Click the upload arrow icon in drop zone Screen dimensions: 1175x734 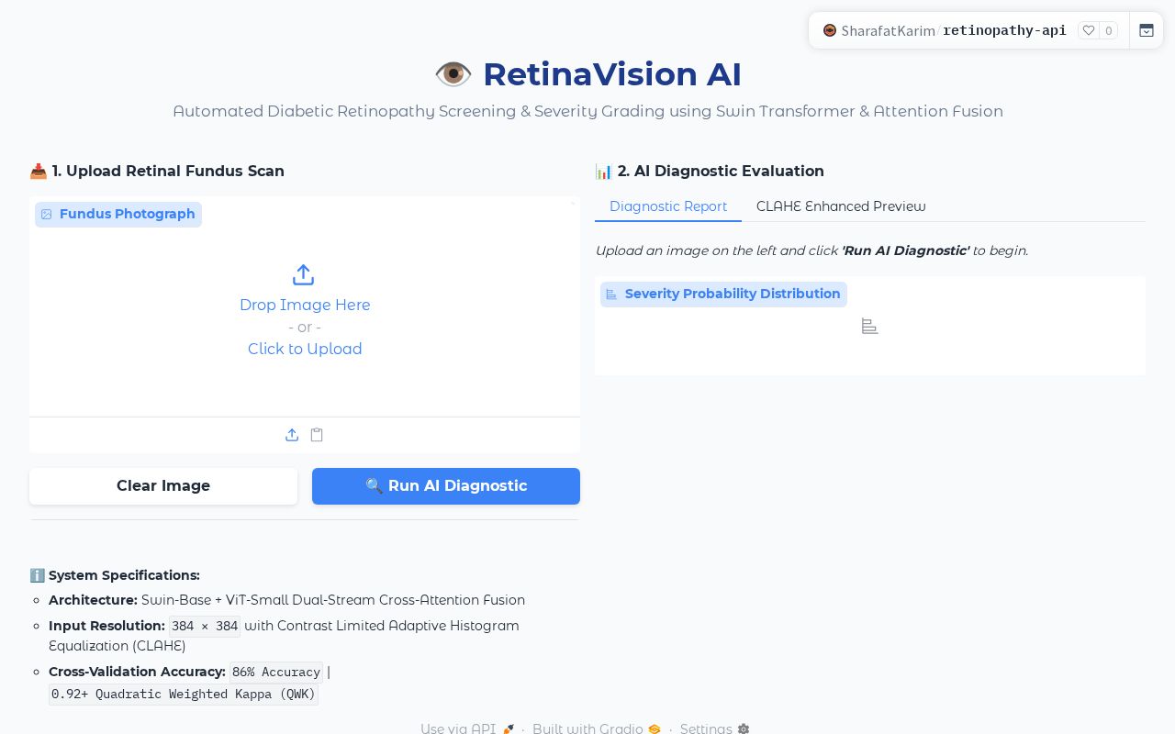tap(304, 275)
